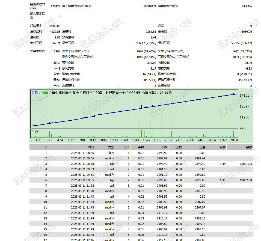This screenshot has height=241, width=261.
Task: Click the x-axis label 1544 under the chart
Action: coord(135,140)
